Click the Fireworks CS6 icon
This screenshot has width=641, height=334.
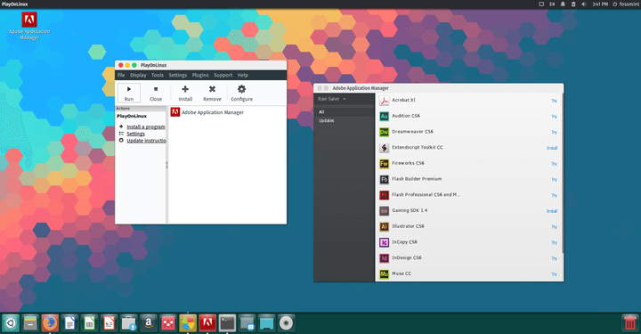click(384, 164)
